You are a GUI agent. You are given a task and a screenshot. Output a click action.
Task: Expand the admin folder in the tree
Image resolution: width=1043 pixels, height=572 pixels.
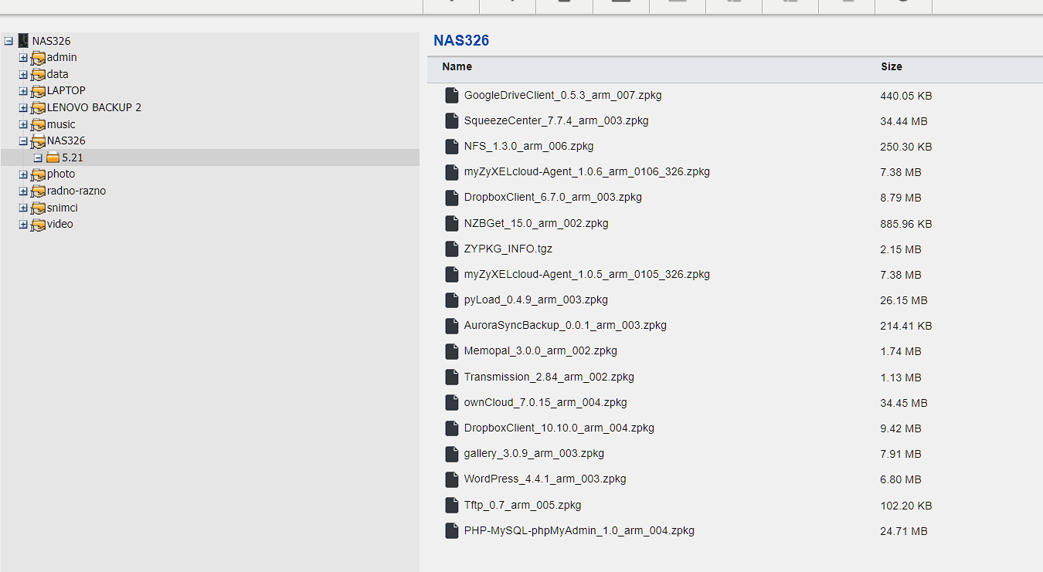coord(23,58)
